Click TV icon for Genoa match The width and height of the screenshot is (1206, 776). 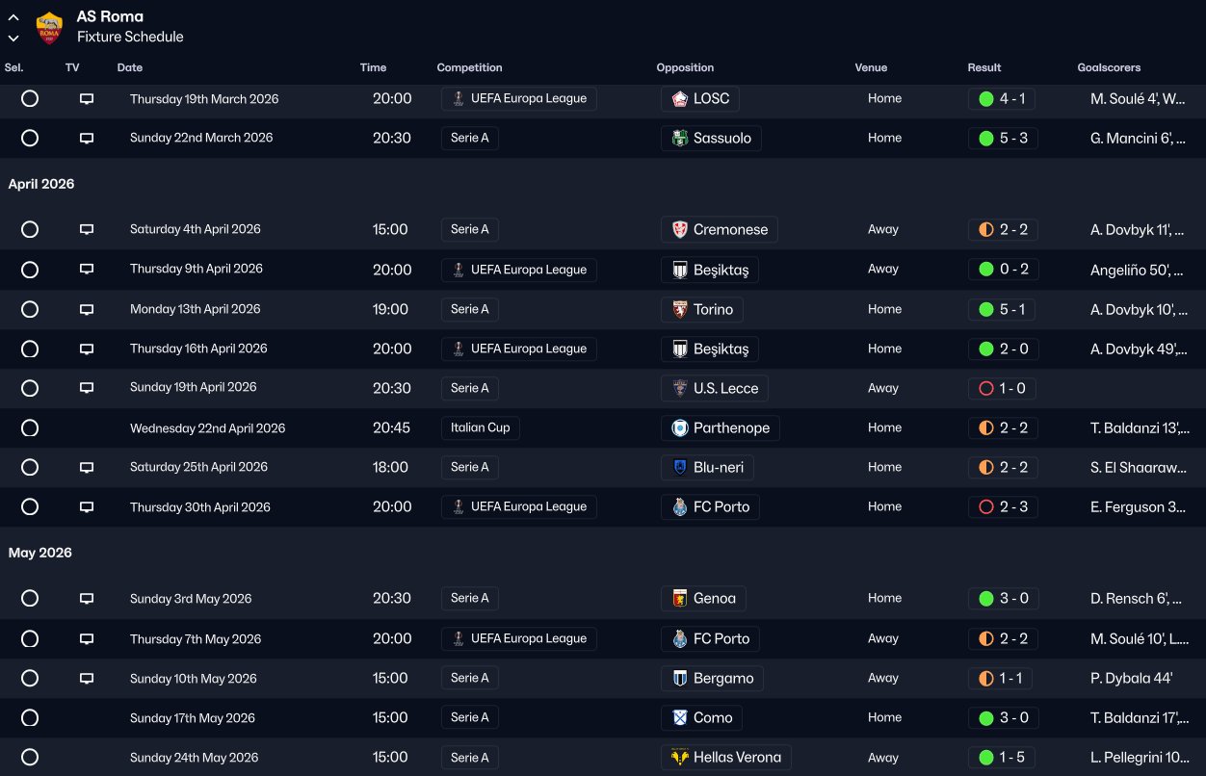pyautogui.click(x=87, y=598)
